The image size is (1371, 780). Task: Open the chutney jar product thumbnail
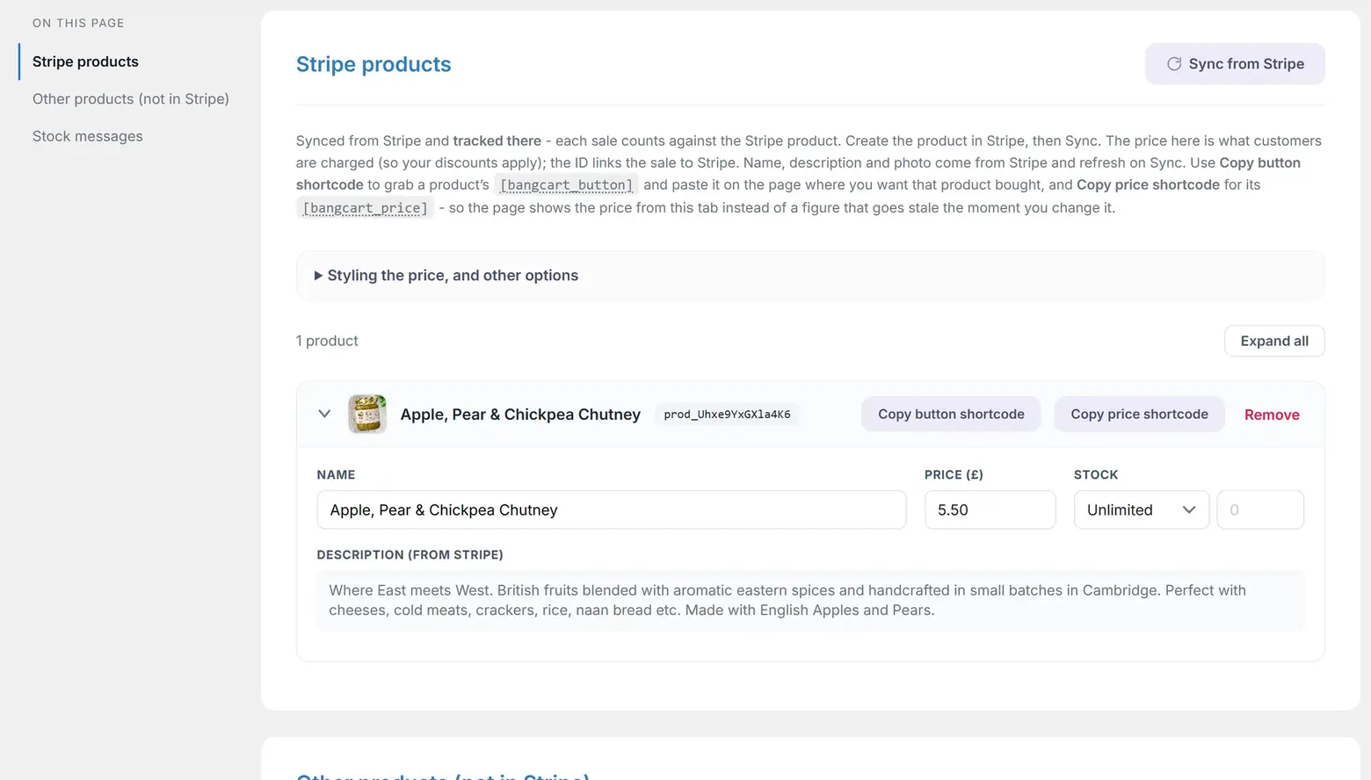367,414
